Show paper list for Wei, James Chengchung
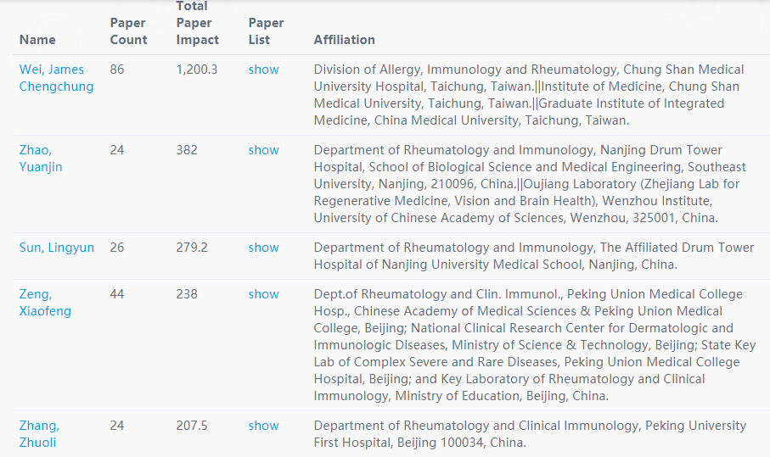The height and width of the screenshot is (457, 770). point(264,70)
